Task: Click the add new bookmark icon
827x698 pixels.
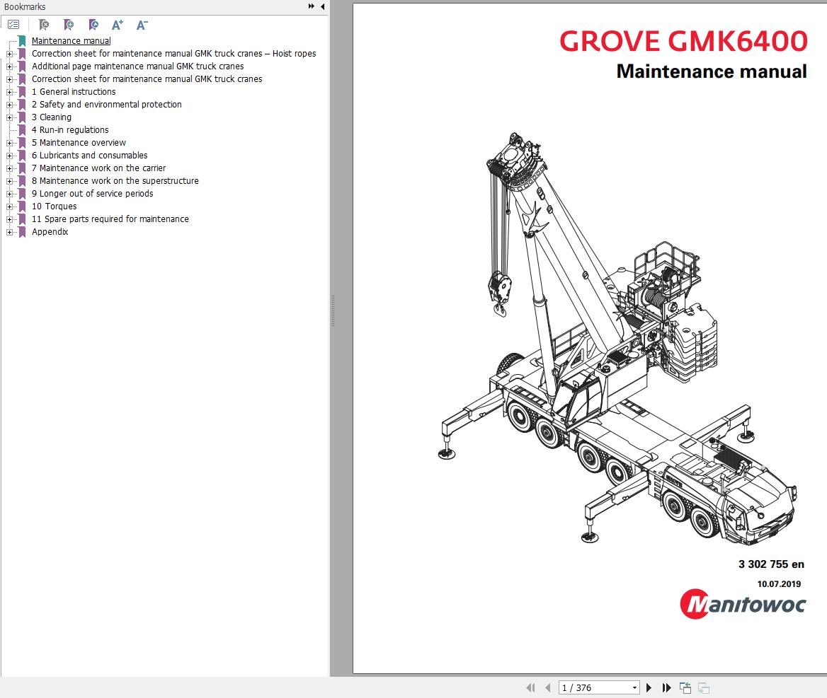Action: pos(69,25)
